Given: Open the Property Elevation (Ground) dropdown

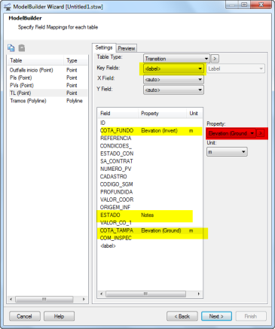Looking at the screenshot, I should pos(231,133).
